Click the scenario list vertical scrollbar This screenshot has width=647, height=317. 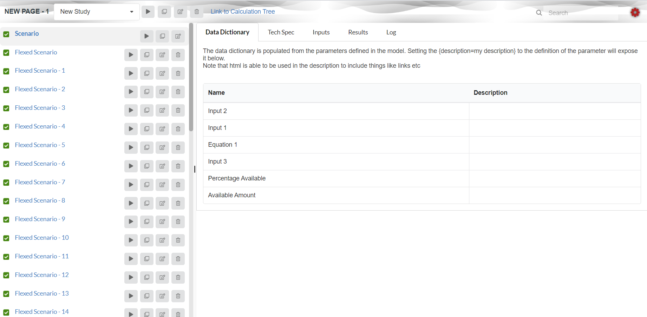pos(191,77)
